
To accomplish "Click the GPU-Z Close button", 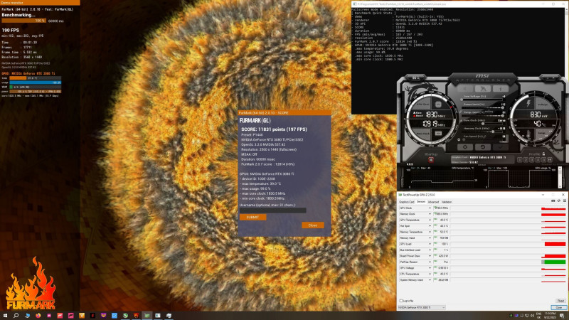I will 558,307.
